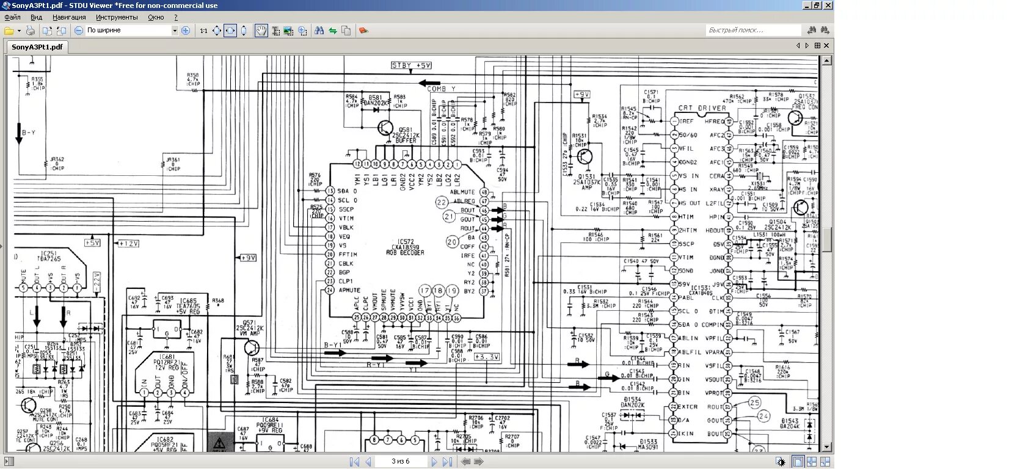Open search with the binoculars icon
The image size is (1009, 469).
click(x=319, y=31)
